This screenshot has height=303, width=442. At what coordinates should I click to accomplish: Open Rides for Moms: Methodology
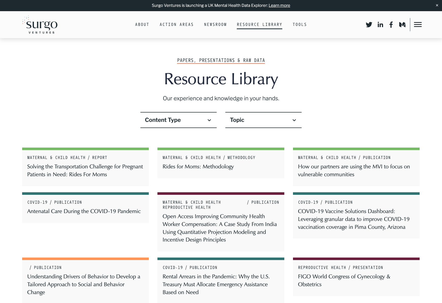[x=198, y=167]
